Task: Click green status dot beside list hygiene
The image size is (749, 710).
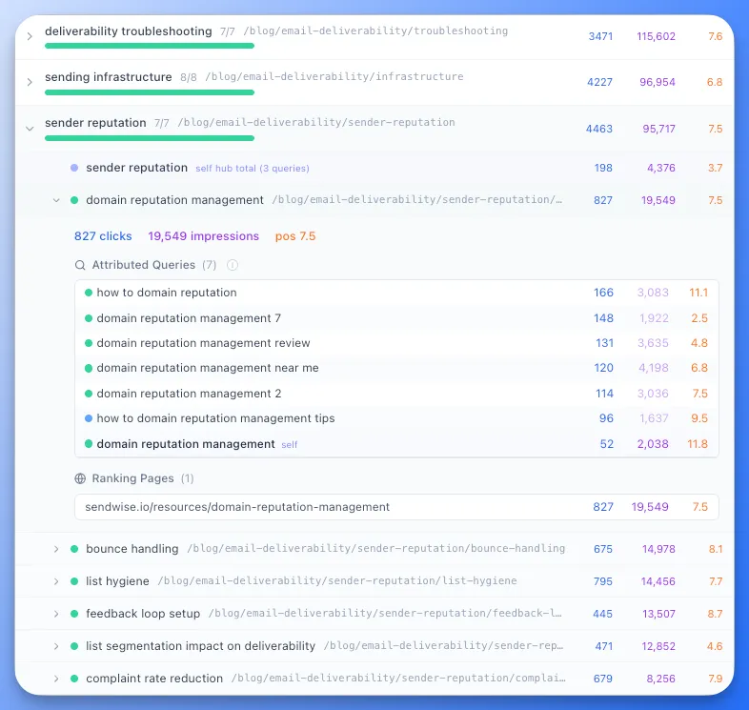Action: (74, 581)
